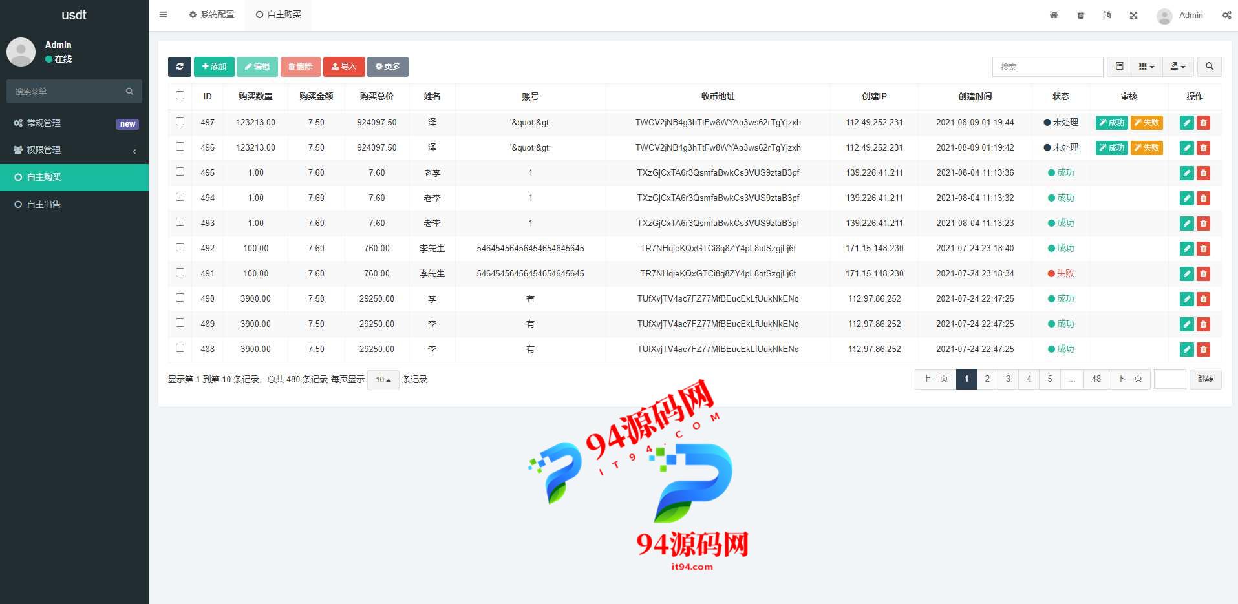1238x604 pixels.
Task: Check the row checkbox for ID 497
Action: click(x=180, y=121)
